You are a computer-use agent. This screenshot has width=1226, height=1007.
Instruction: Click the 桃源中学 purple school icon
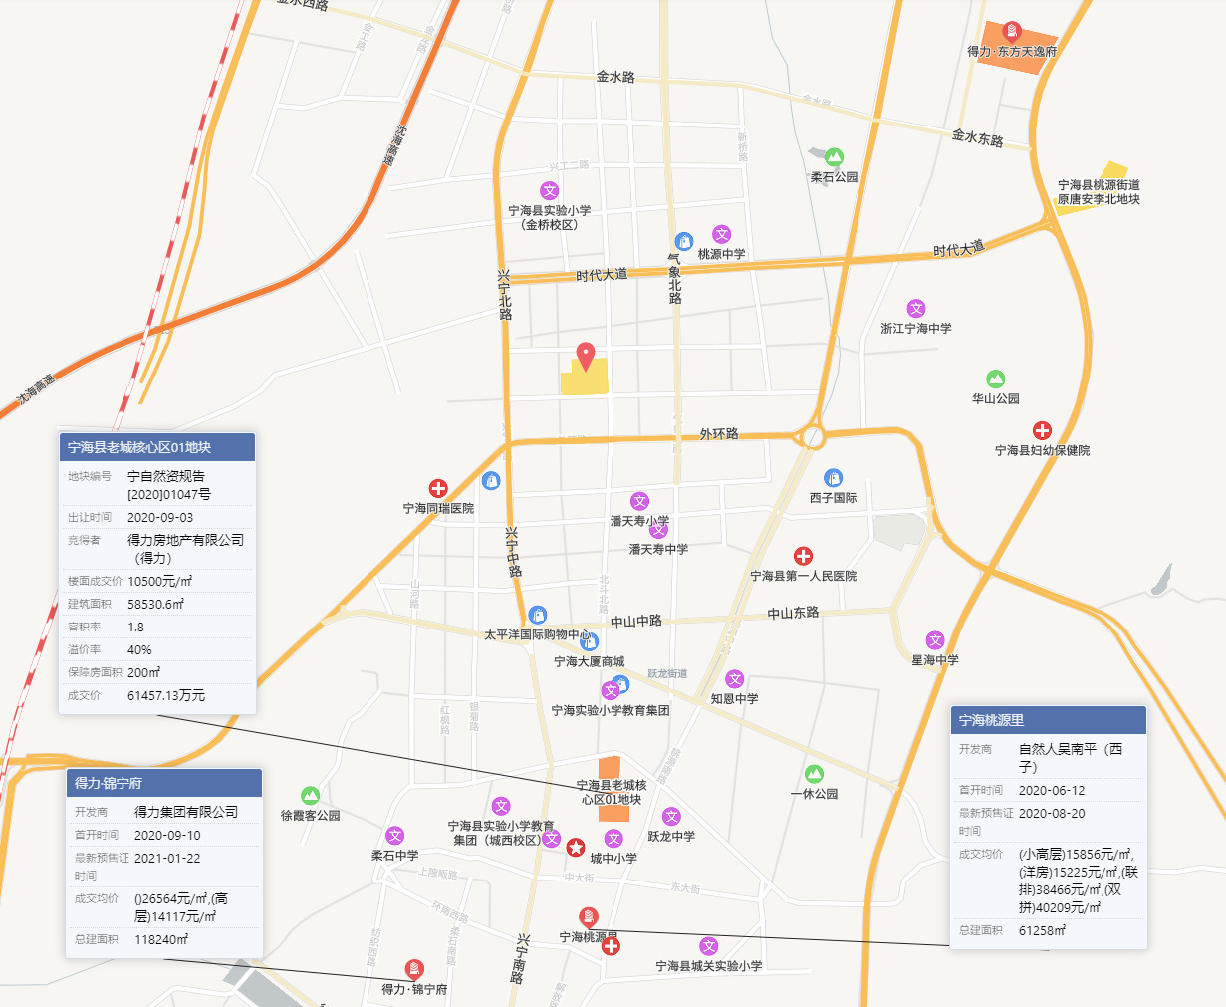[721, 234]
